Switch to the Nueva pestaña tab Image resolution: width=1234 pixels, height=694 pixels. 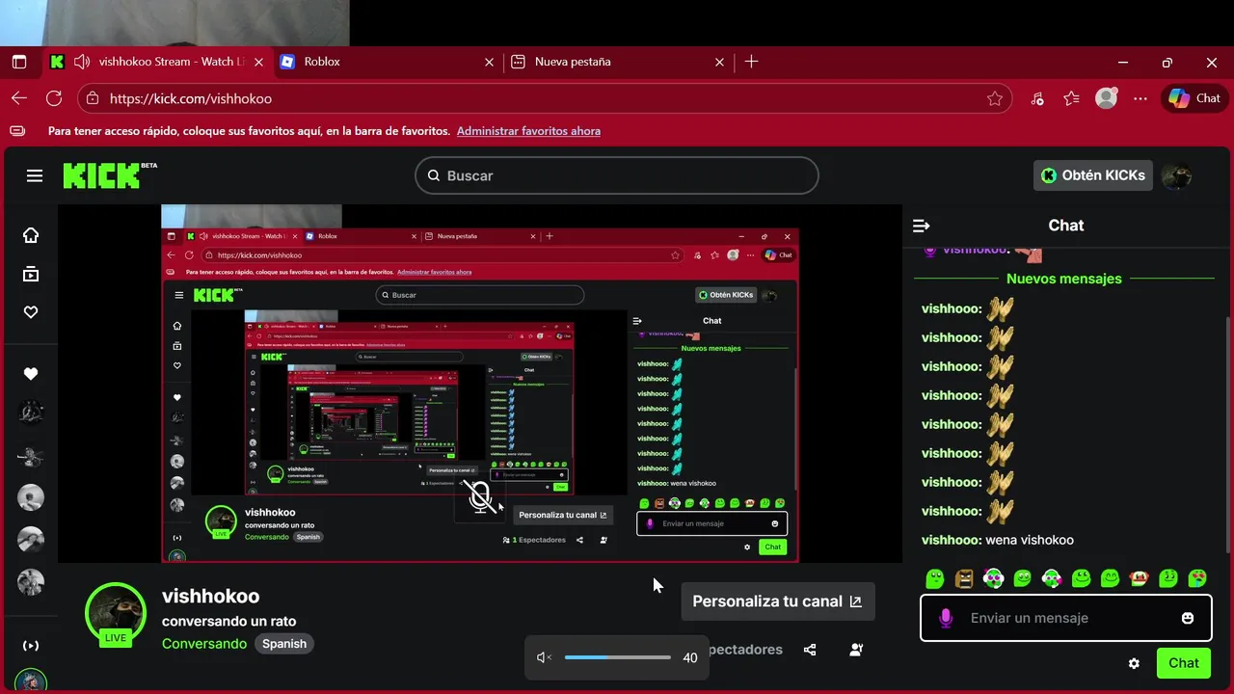[618, 62]
